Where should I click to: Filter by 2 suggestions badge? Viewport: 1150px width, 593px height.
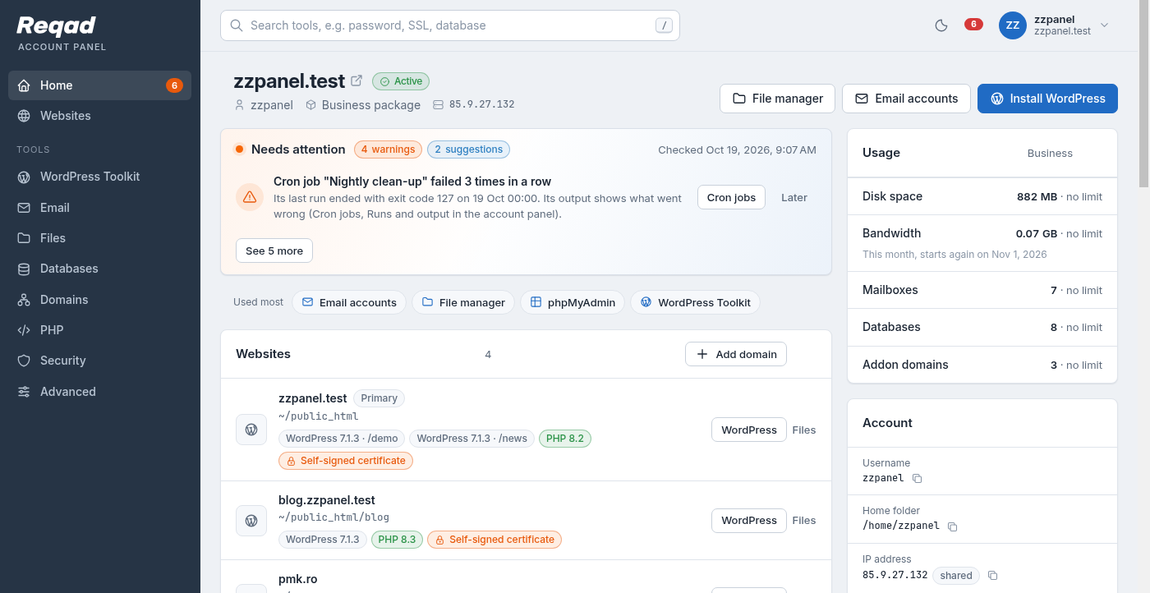click(468, 149)
